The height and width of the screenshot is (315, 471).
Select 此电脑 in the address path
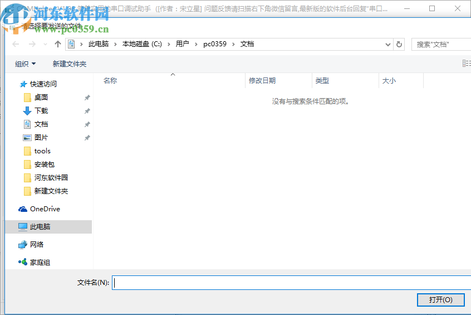pyautogui.click(x=99, y=44)
